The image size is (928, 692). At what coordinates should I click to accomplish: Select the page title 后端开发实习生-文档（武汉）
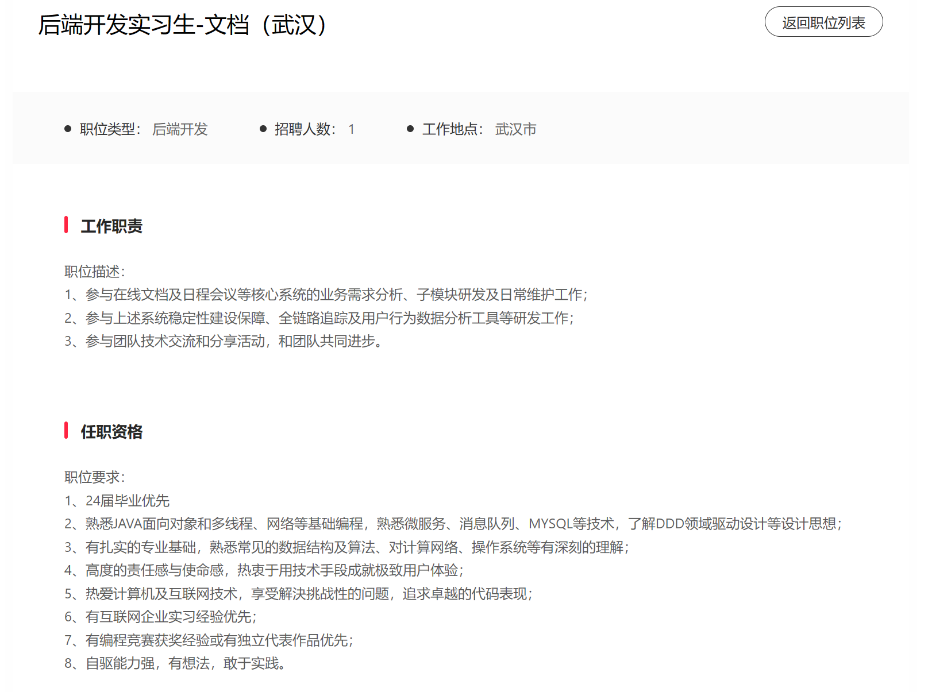point(183,24)
